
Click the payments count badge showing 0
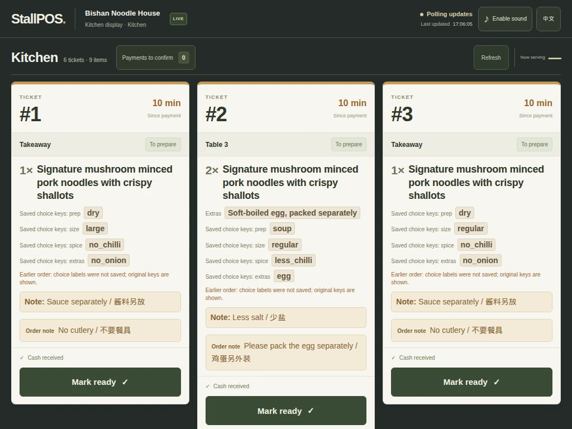183,58
